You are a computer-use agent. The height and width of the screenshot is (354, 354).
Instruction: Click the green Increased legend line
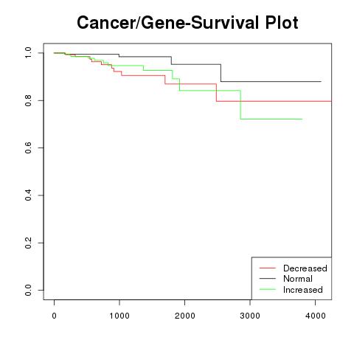click(x=268, y=289)
